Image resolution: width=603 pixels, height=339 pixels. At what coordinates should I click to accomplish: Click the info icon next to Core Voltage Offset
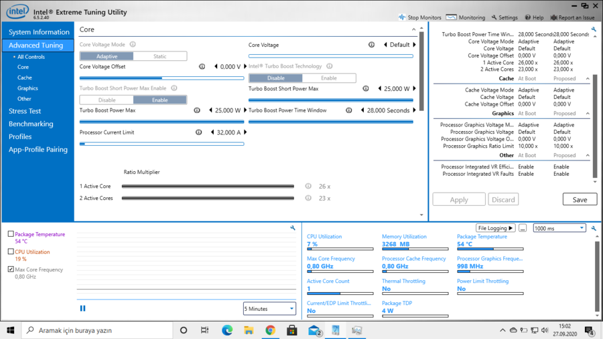tap(202, 67)
